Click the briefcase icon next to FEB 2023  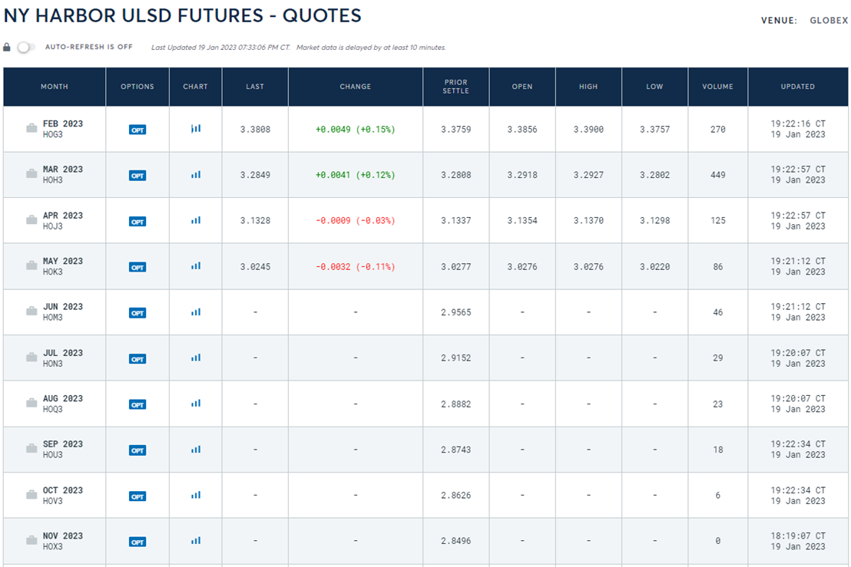click(31, 128)
